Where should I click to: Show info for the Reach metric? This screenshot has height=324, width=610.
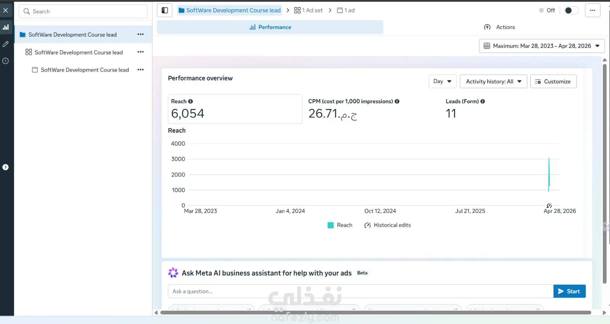(x=191, y=101)
